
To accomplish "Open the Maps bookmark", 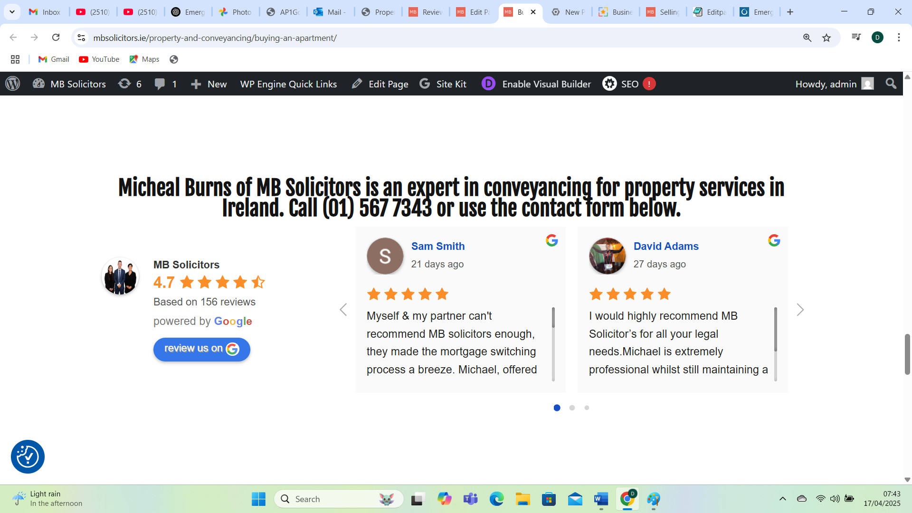I will (144, 59).
